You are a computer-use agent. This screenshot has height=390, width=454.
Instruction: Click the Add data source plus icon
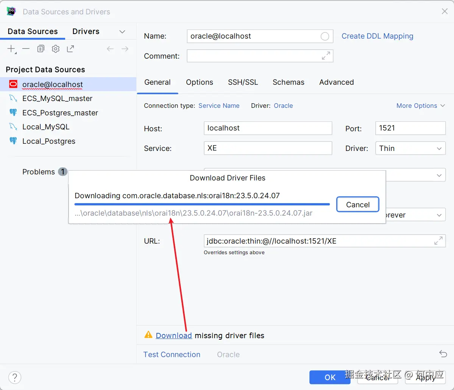[x=11, y=49]
